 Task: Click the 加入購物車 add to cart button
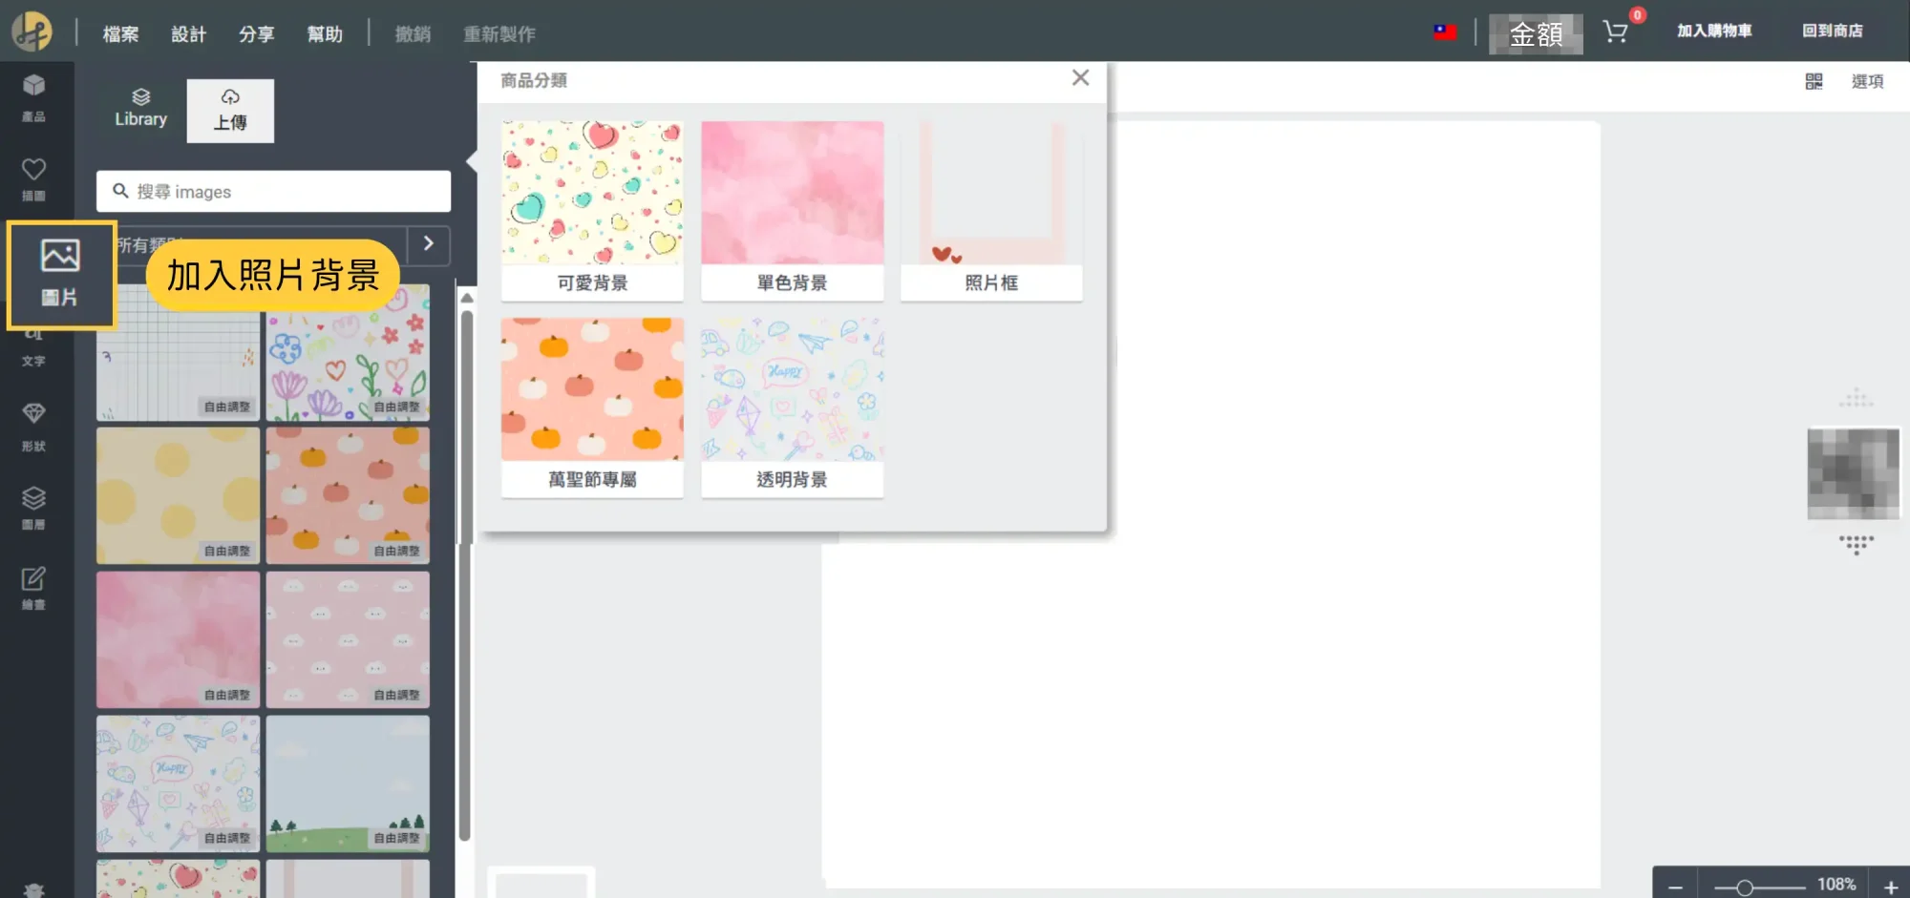[x=1714, y=31]
